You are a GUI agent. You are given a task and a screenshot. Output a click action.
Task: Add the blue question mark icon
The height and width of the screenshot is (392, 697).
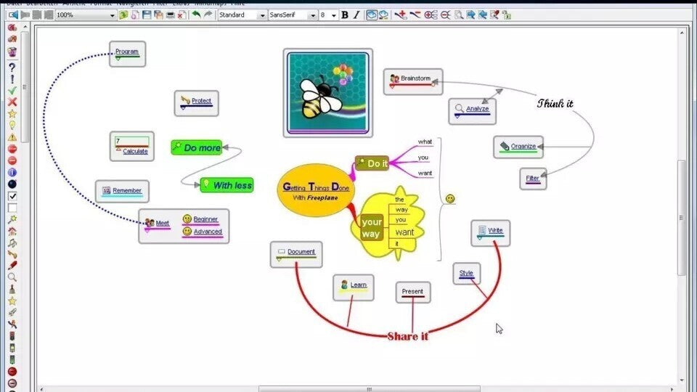(x=12, y=67)
